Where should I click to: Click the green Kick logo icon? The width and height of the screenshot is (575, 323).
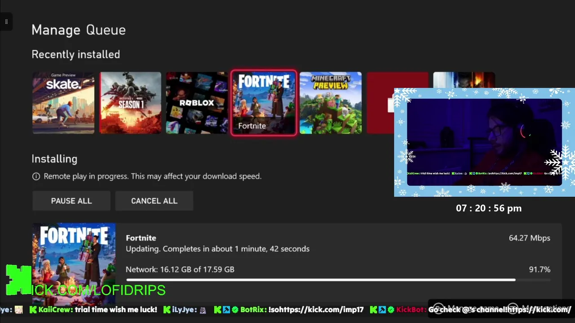click(19, 280)
